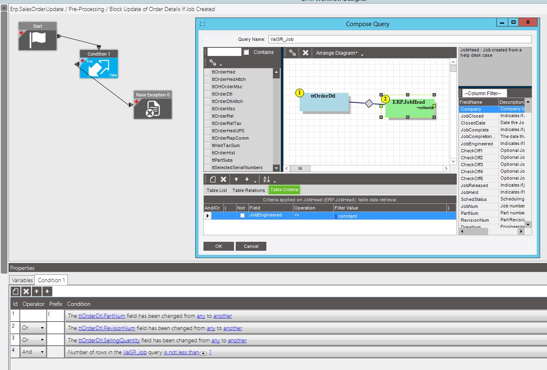Click the OK button
The image size is (547, 370).
click(219, 246)
